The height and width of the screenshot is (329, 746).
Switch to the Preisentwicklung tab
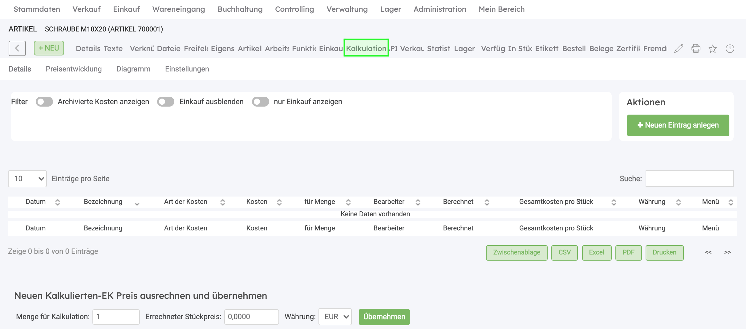pos(74,69)
